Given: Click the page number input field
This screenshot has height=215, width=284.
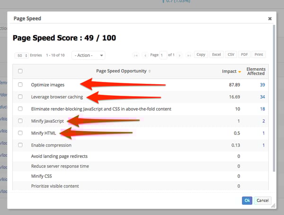Looking at the screenshot, I should 163,55.
